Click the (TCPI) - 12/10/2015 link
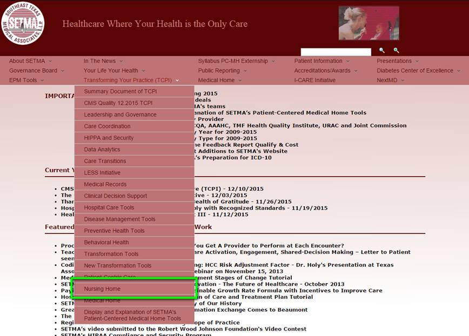 tap(229, 189)
